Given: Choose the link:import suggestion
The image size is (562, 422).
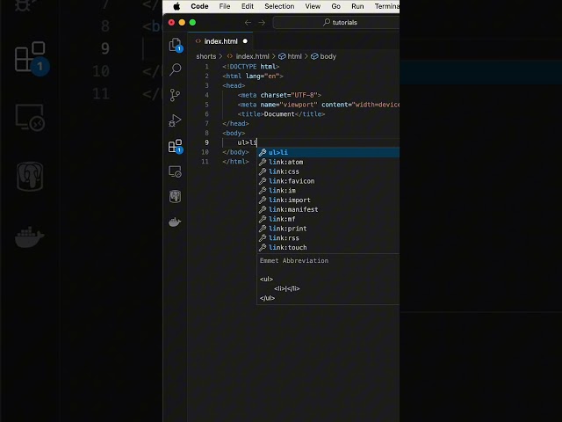Looking at the screenshot, I should coord(328,200).
